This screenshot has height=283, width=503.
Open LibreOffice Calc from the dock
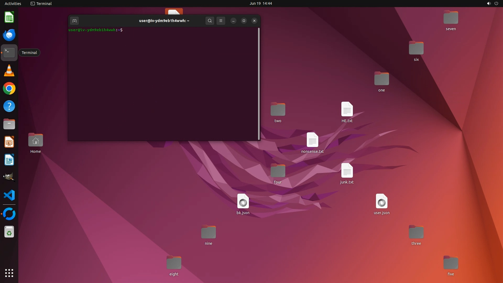click(9, 18)
